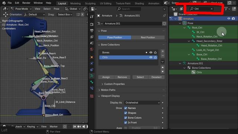Toggle visibility of the Bones collection
The image size is (238, 134).
(151, 52)
